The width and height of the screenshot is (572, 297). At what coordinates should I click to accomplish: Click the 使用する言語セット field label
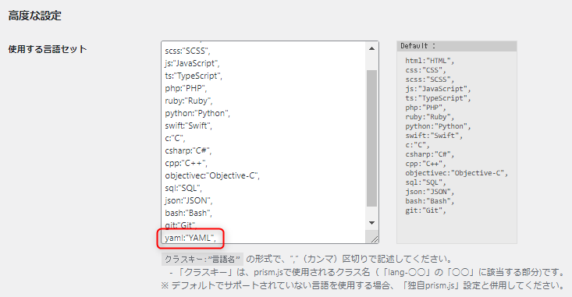tap(48, 49)
